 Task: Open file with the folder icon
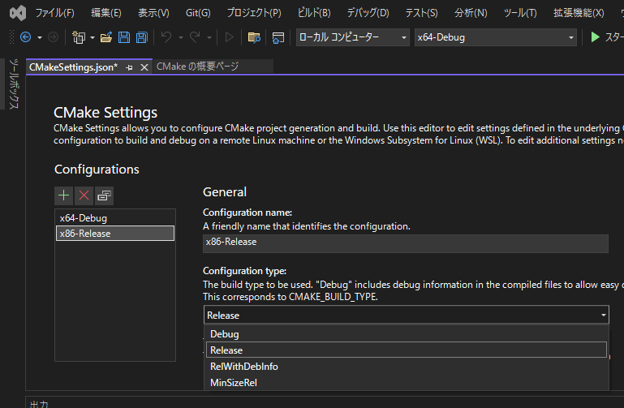pos(105,37)
